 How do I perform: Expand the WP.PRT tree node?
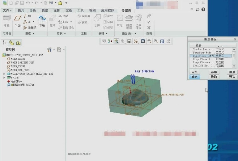(4, 78)
